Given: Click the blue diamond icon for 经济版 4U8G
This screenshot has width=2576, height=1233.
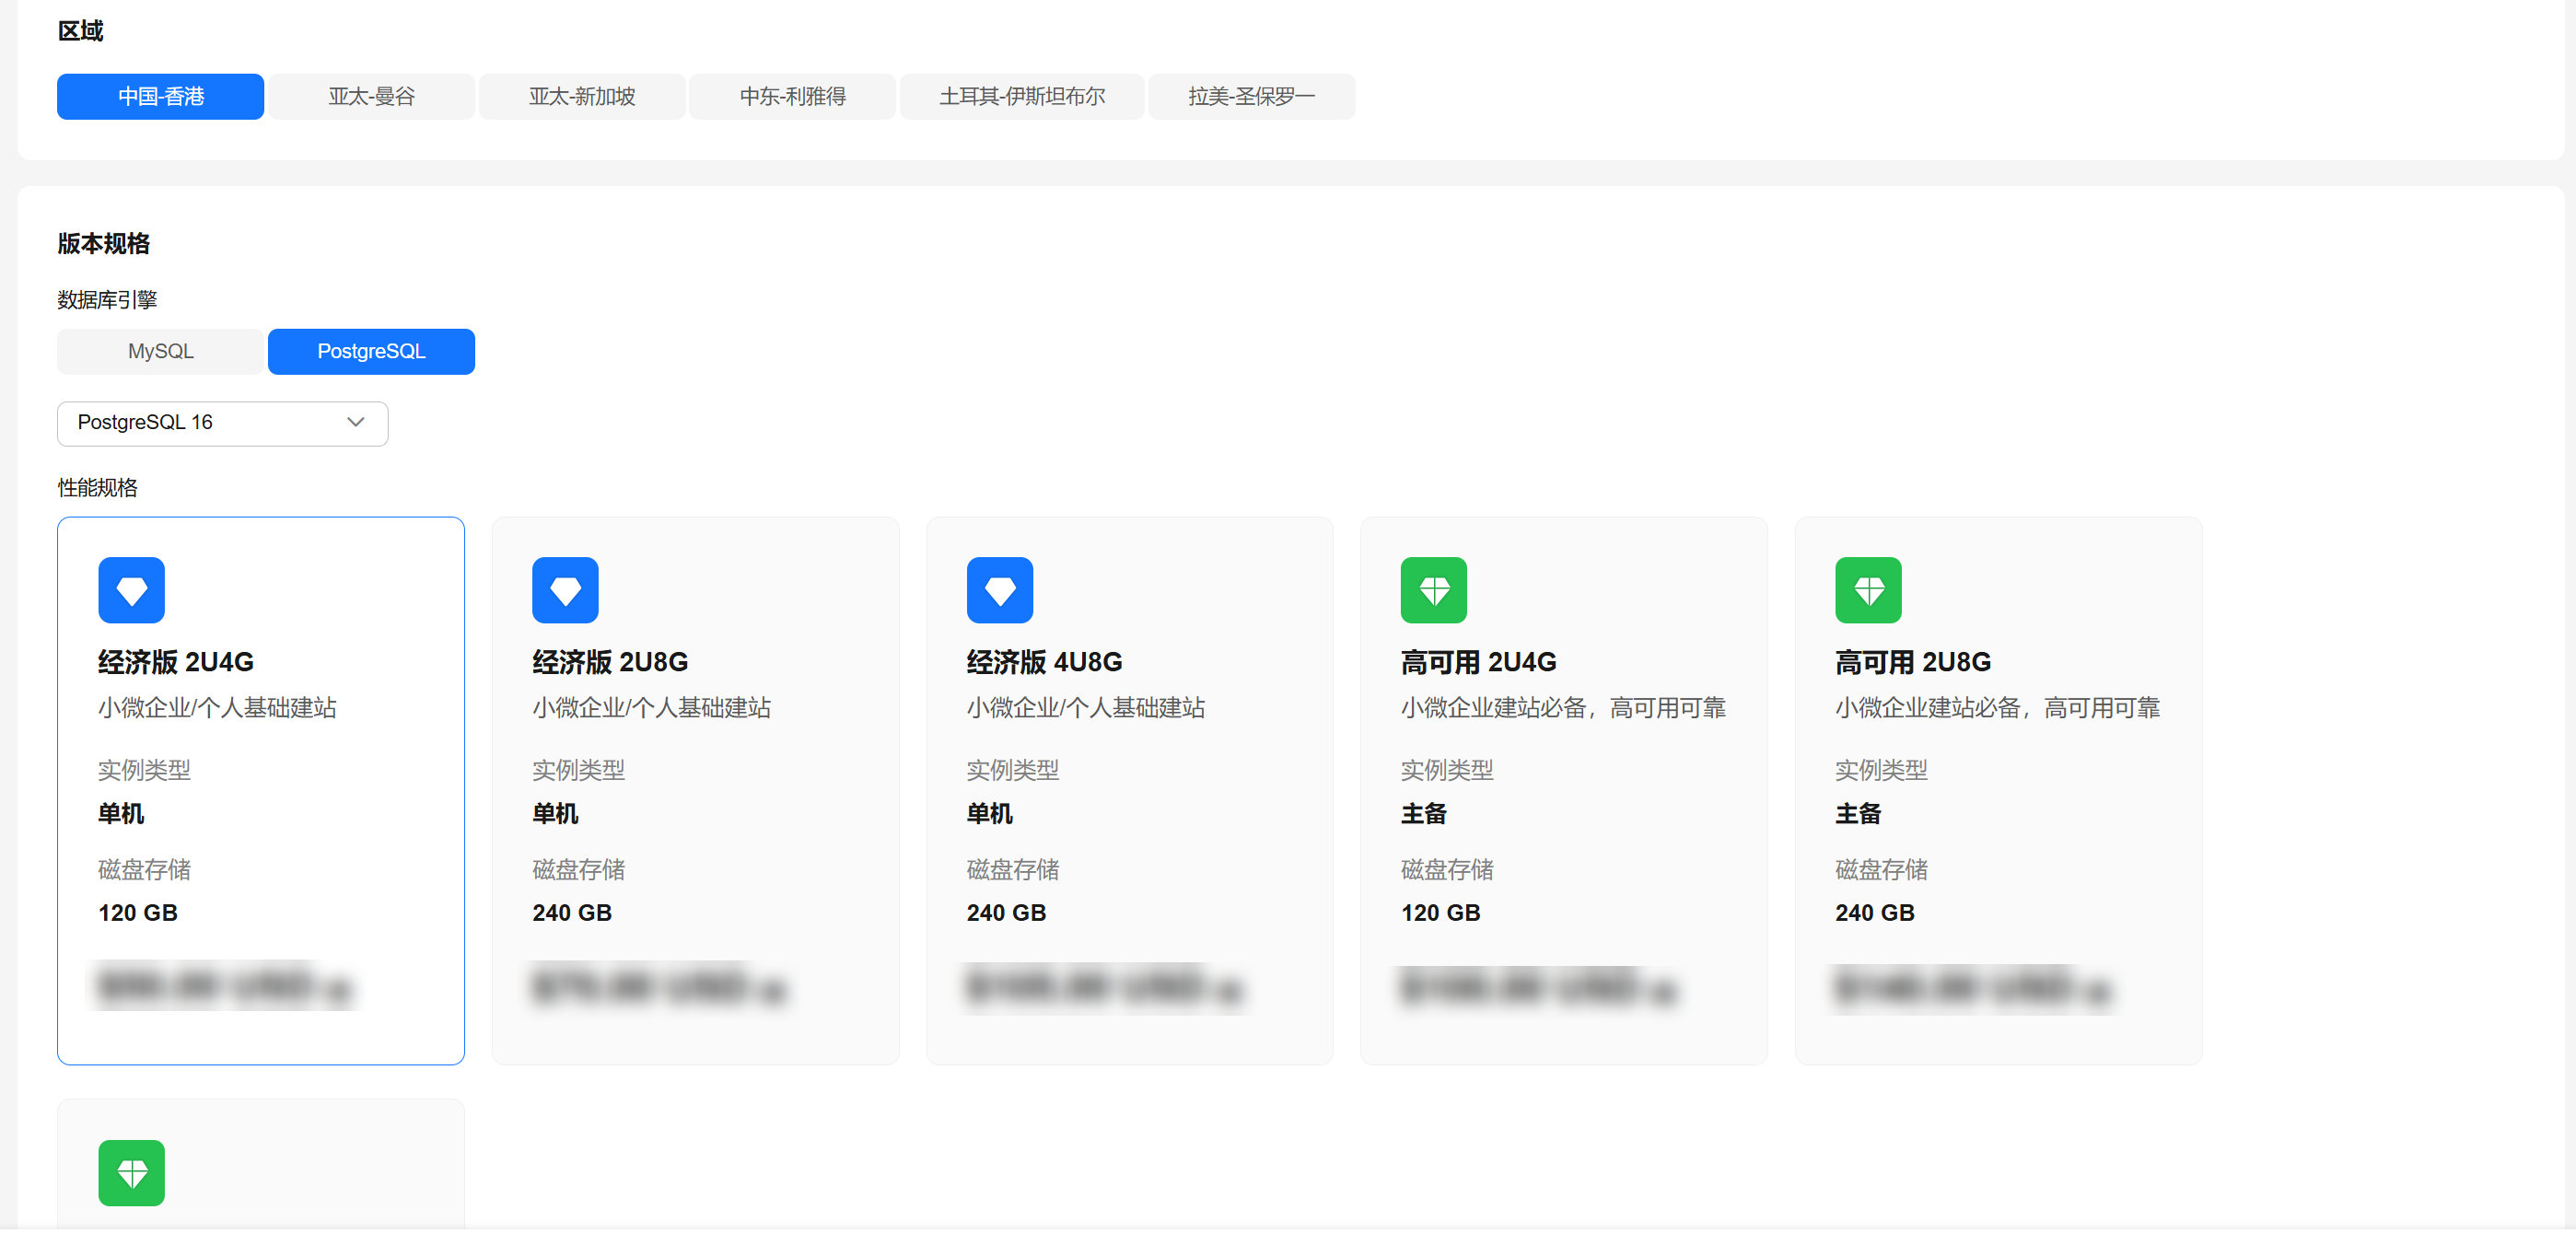Looking at the screenshot, I should (999, 590).
